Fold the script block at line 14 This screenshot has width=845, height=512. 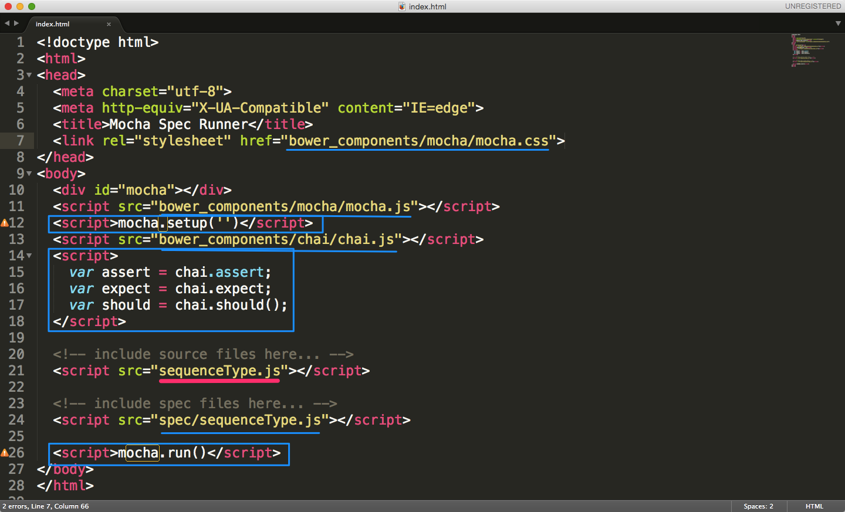29,256
